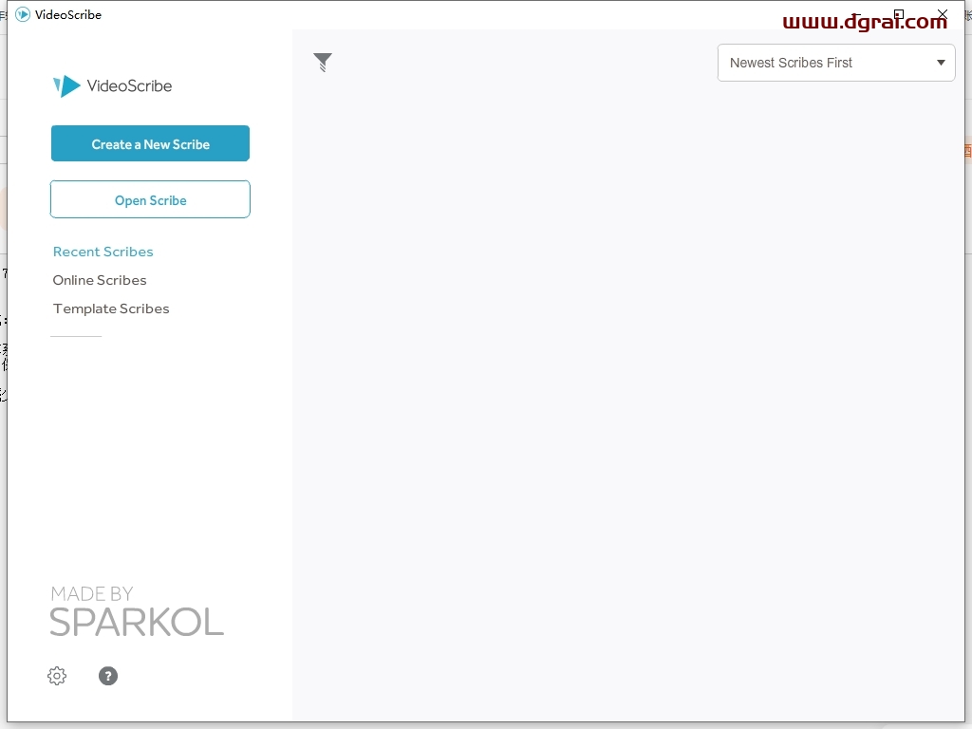Viewport: 972px width, 729px height.
Task: Click Create a New Scribe button
Action: 150,144
